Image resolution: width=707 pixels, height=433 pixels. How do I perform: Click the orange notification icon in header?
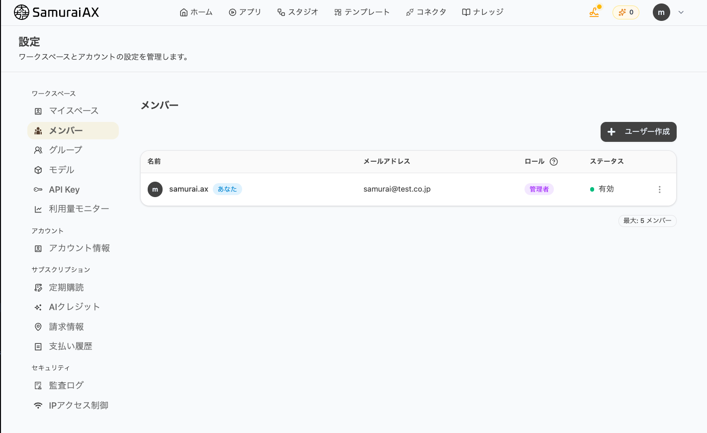click(594, 12)
